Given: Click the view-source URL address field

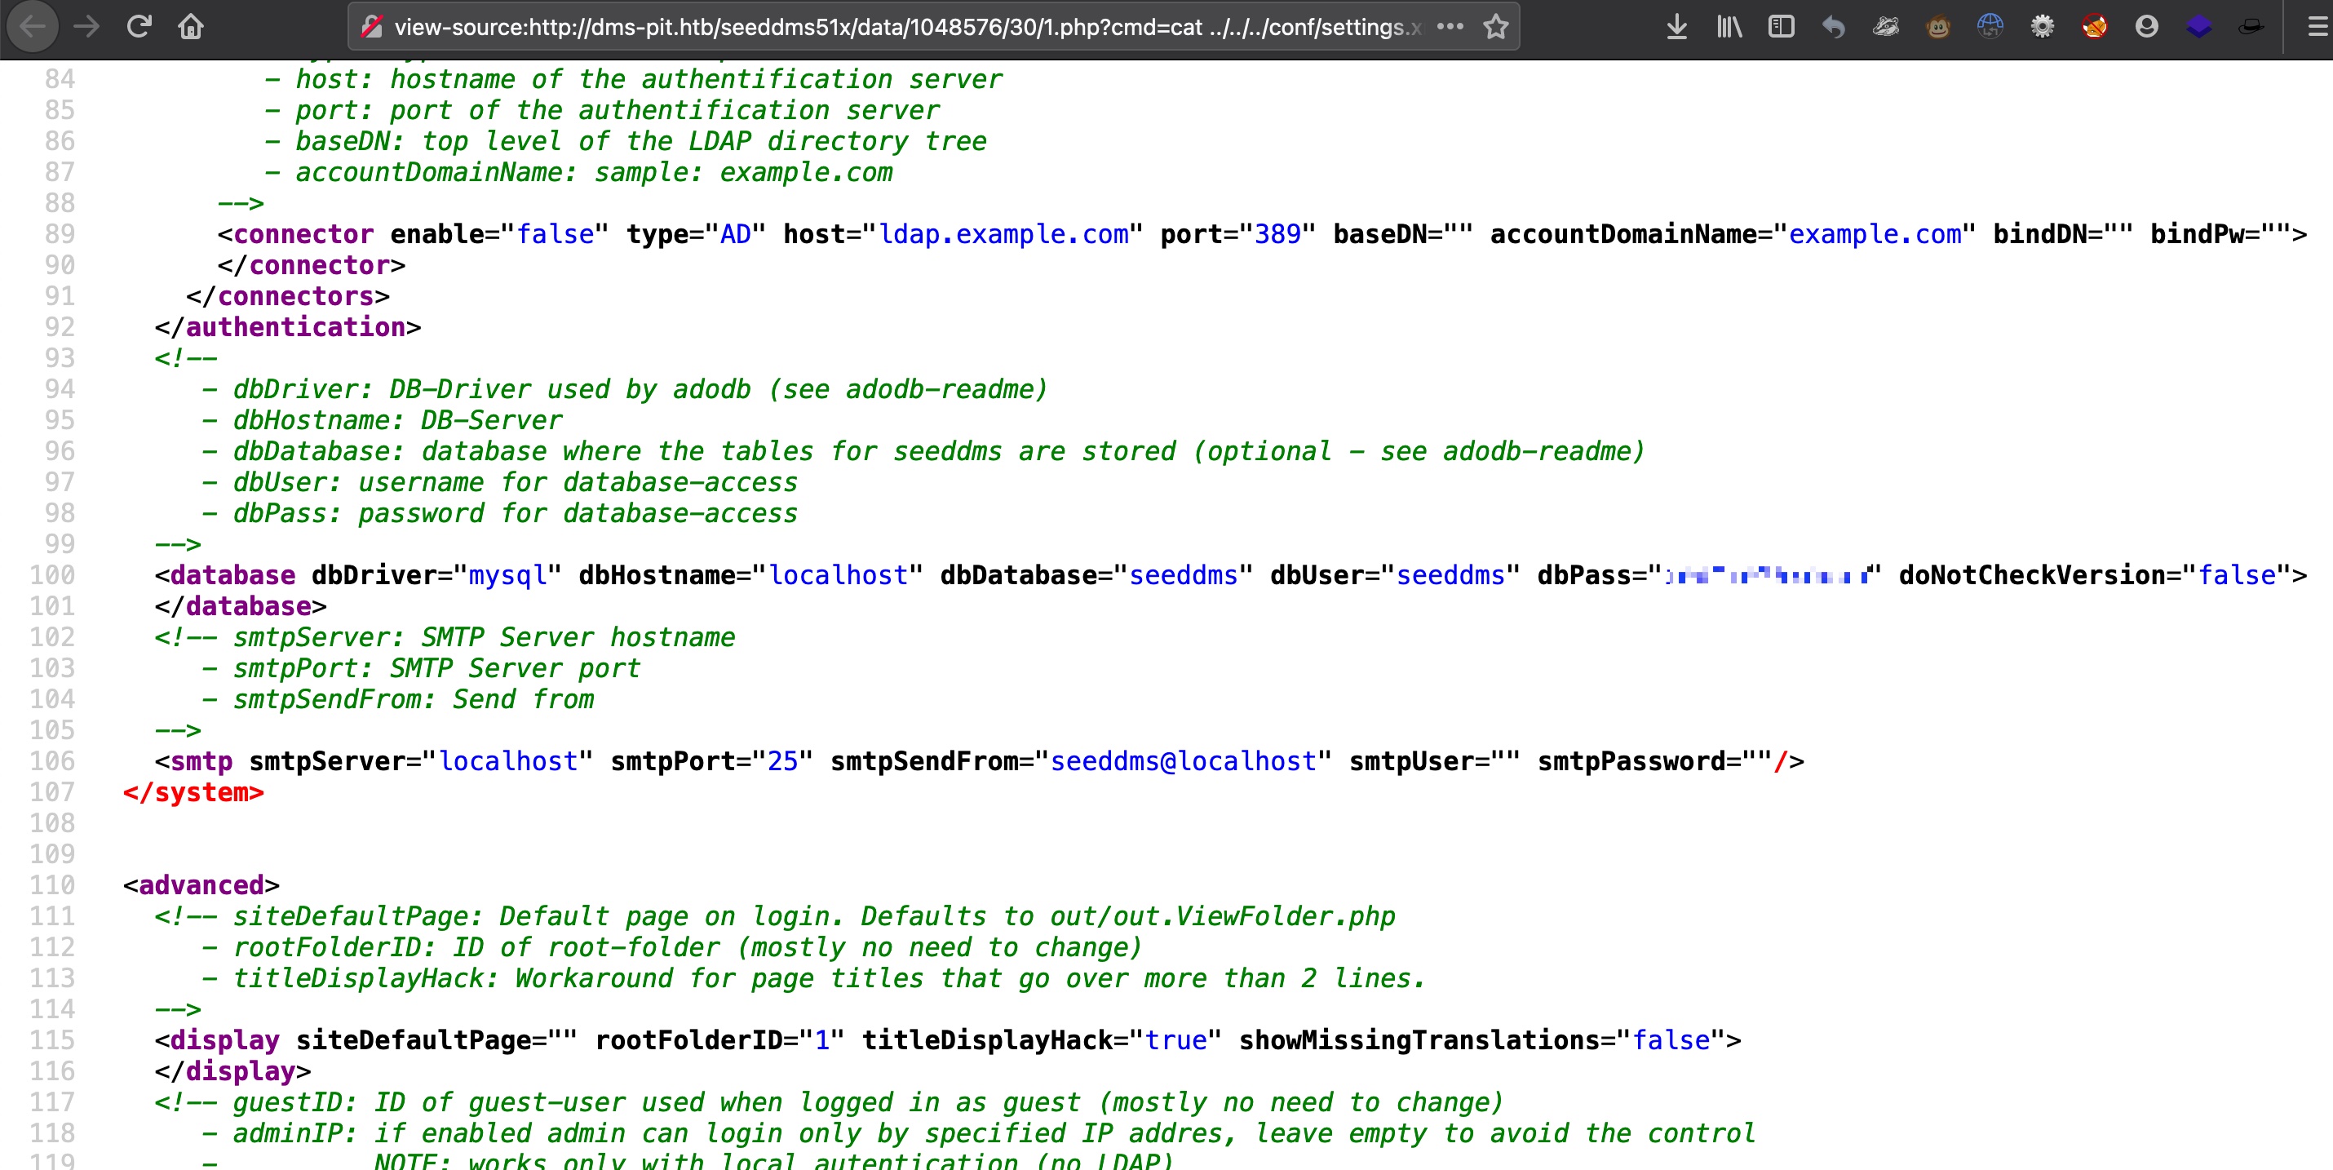Looking at the screenshot, I should pos(905,26).
